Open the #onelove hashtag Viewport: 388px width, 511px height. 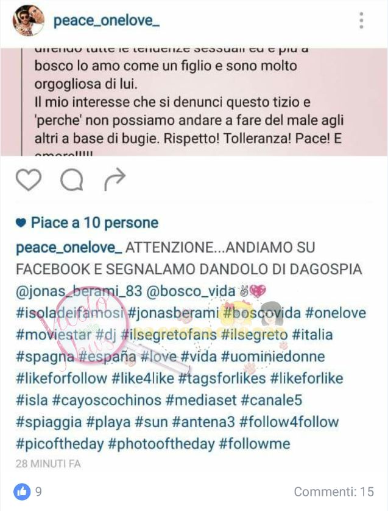(x=336, y=313)
